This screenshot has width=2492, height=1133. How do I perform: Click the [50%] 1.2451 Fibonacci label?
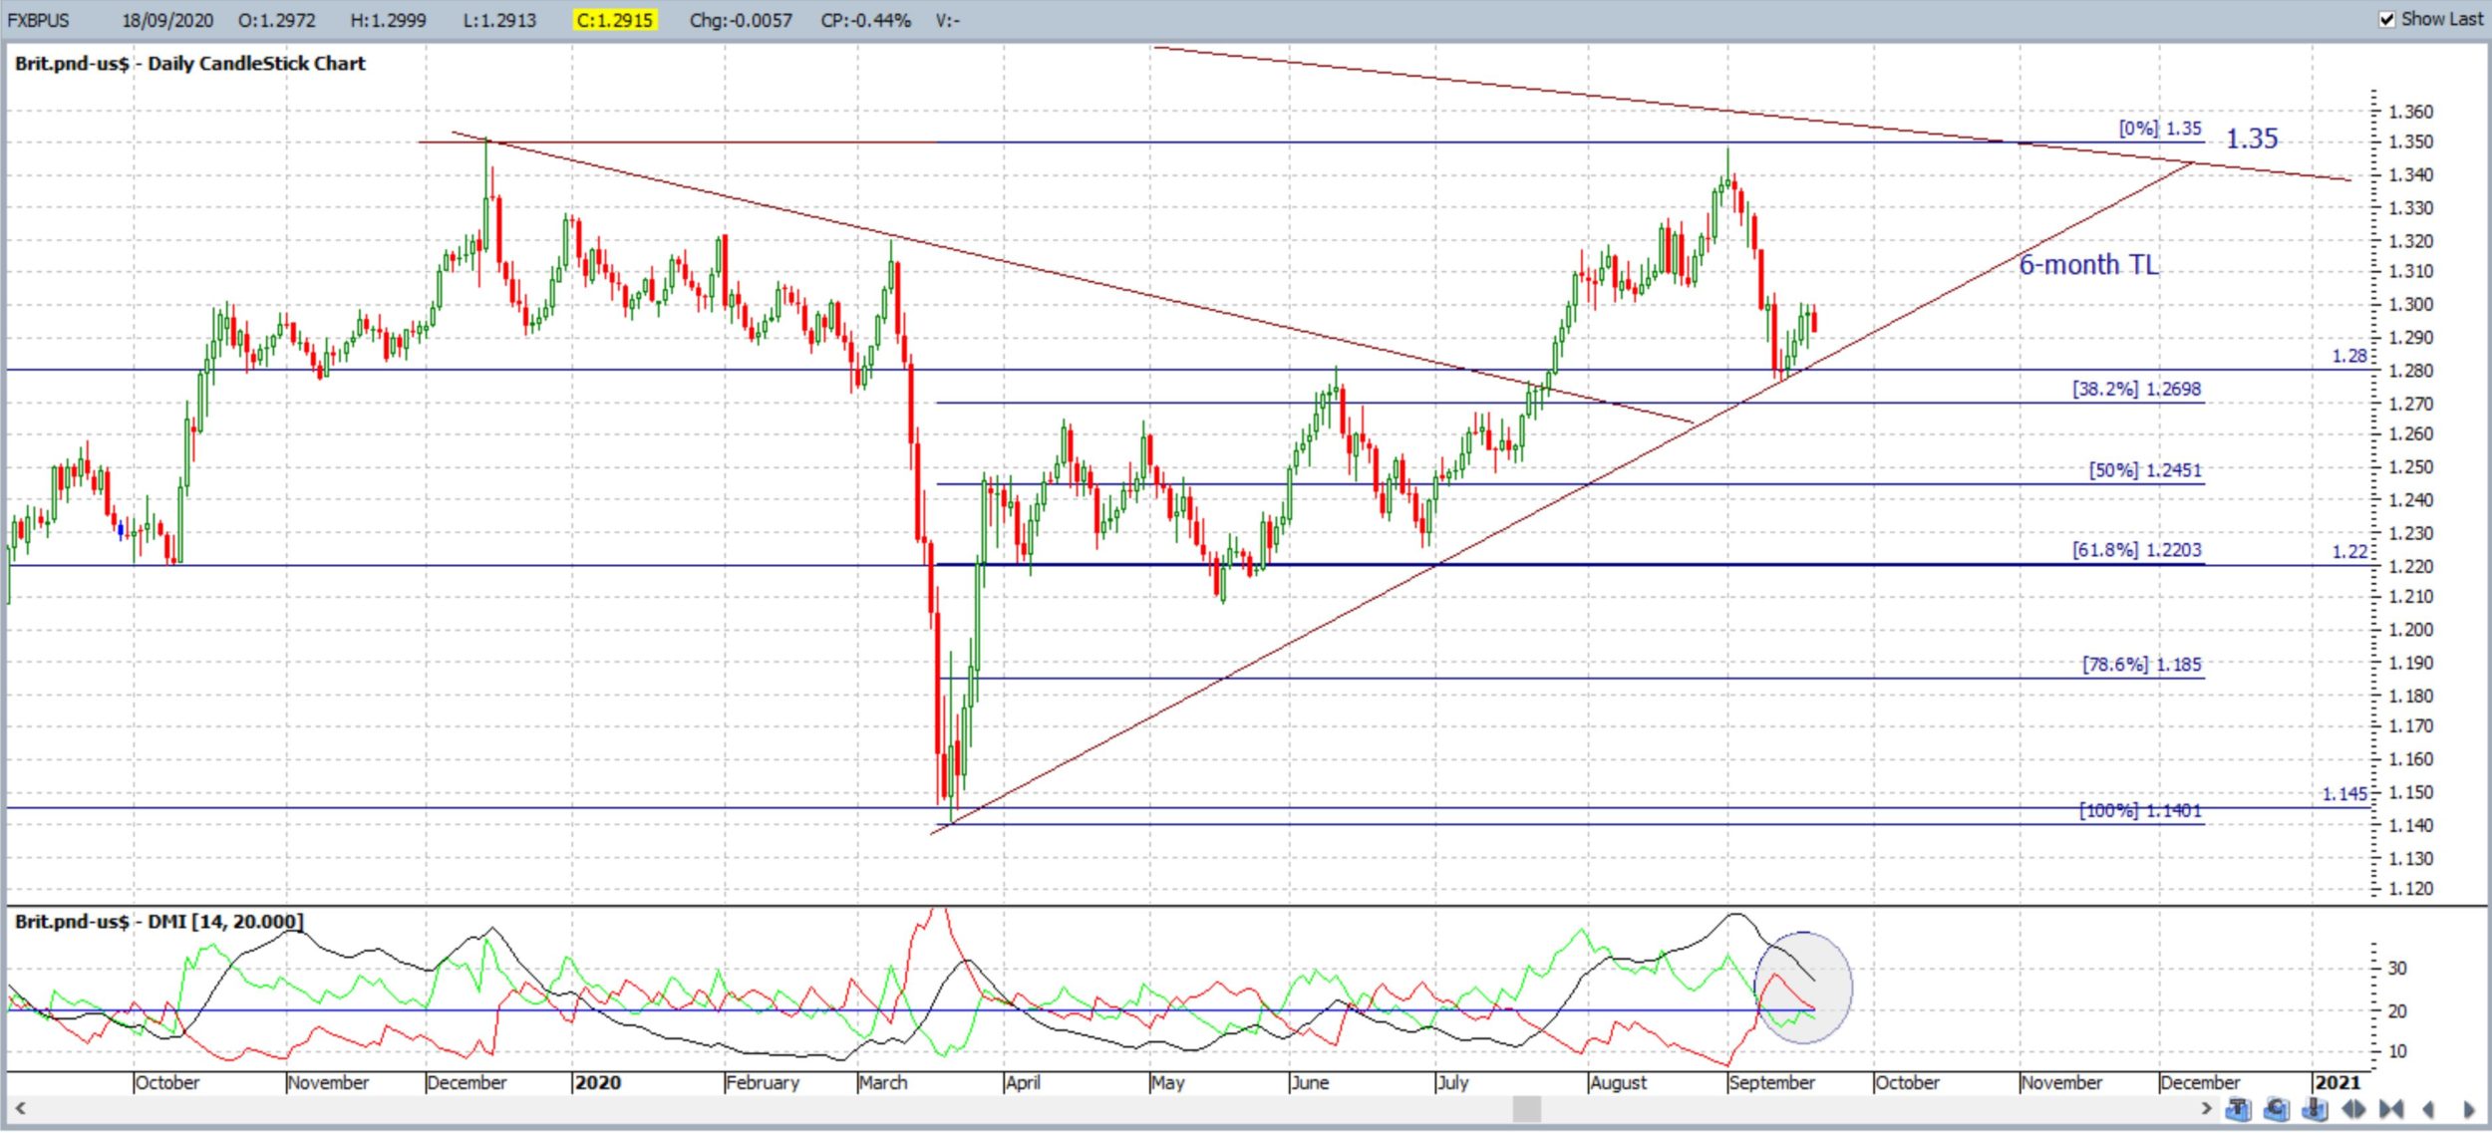tap(2145, 470)
